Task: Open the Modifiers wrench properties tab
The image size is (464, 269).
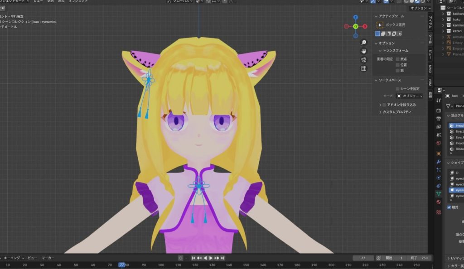Action: pyautogui.click(x=439, y=162)
